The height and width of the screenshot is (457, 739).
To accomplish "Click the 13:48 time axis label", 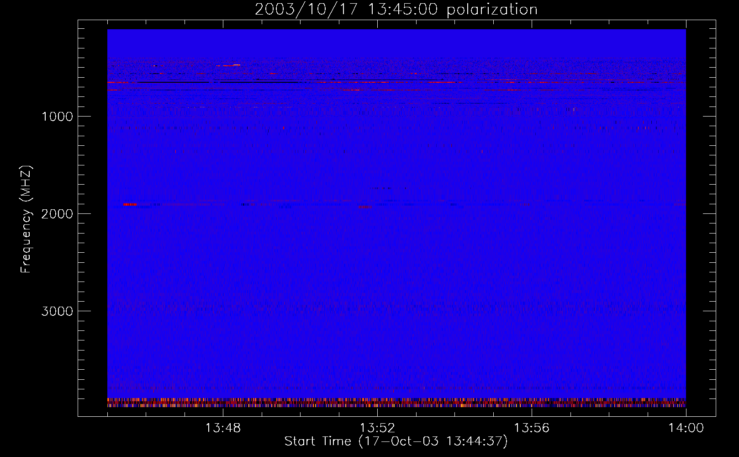I will 223,428.
